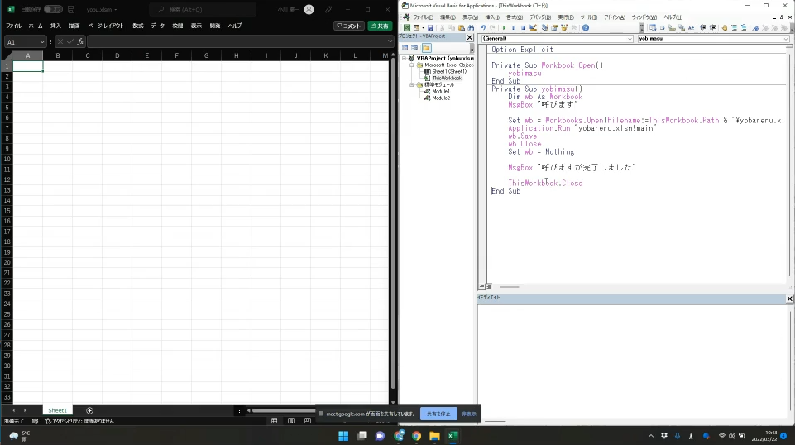Expand the Name Box dropdown showing A1
The height and width of the screenshot is (445, 795).
pyautogui.click(x=42, y=41)
